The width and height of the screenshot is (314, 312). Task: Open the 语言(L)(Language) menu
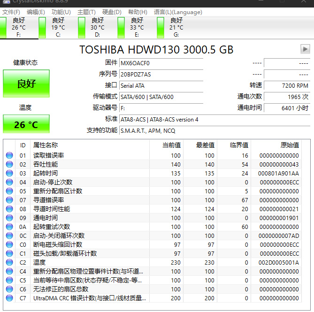(x=178, y=12)
